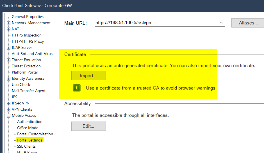Expand the ICAP Server node
Screen dimensions: 264x153
coord(9,48)
